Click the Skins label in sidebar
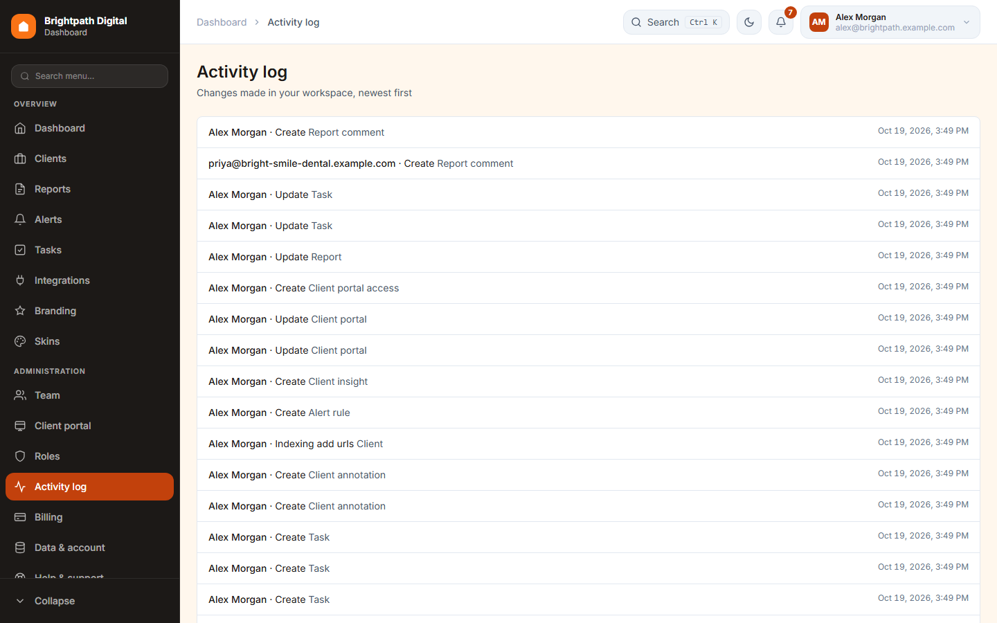 coord(47,341)
